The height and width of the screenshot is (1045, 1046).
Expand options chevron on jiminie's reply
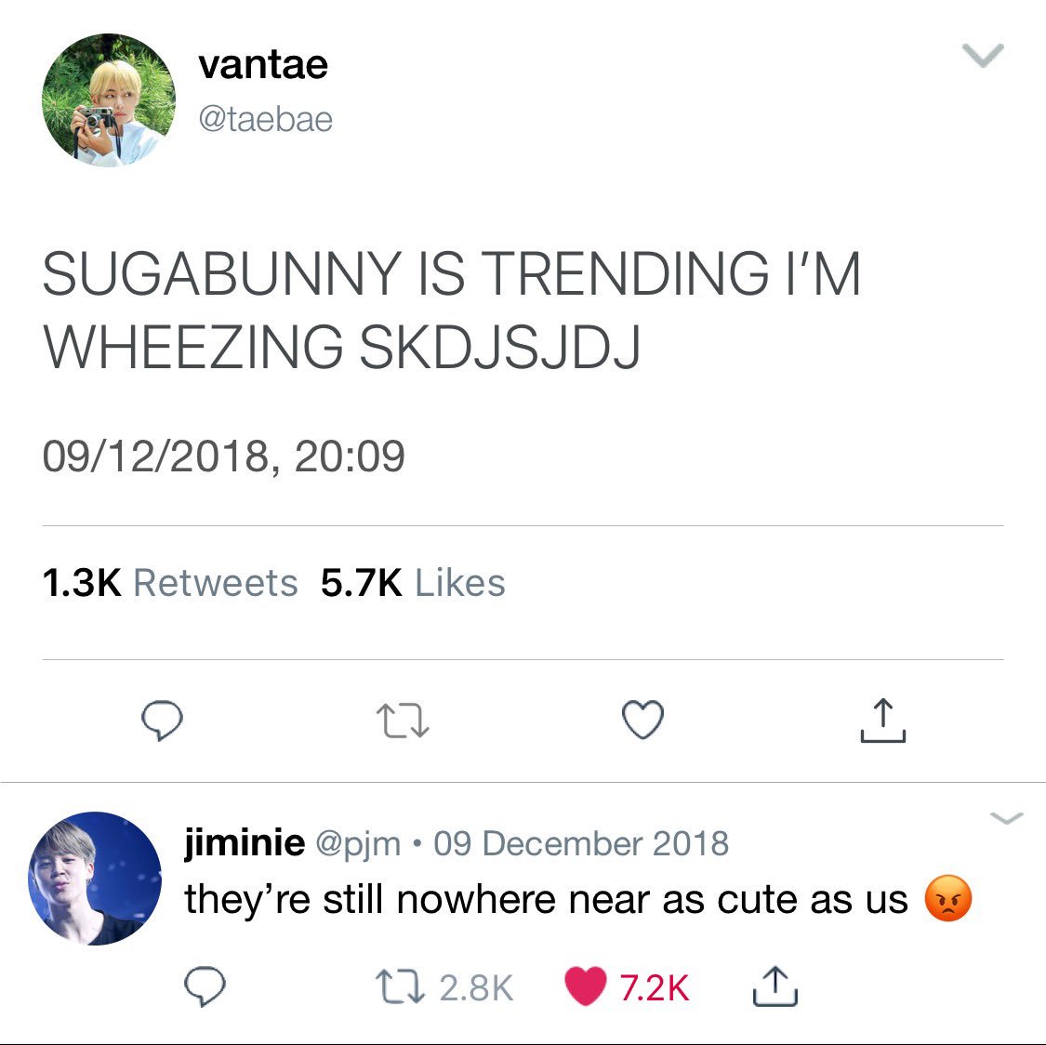pyautogui.click(x=1006, y=817)
